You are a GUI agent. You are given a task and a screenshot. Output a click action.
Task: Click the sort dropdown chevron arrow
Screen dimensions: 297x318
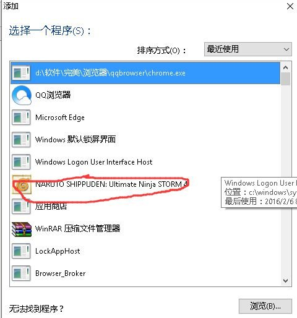click(286, 49)
